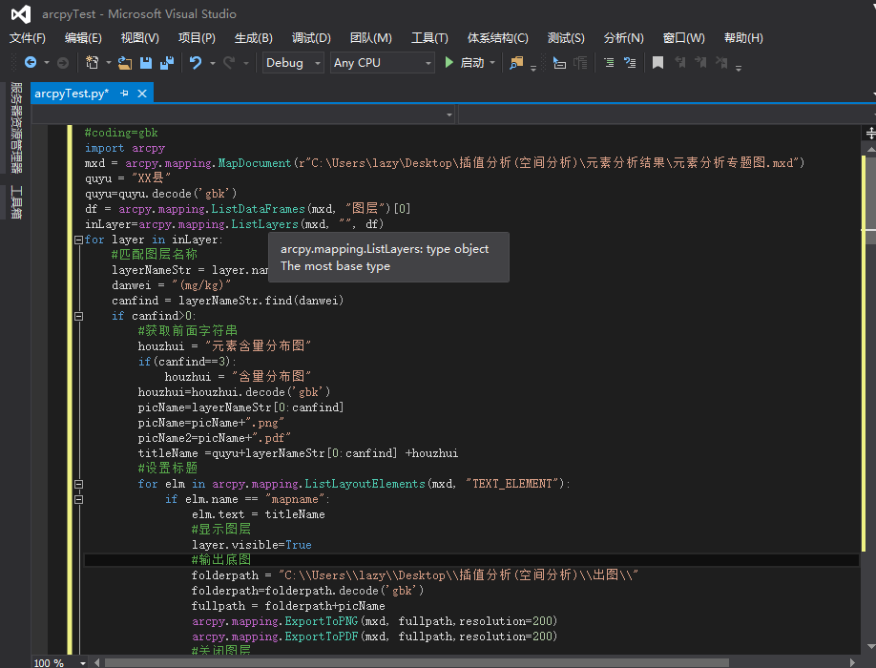Open the 服务器资源管理器 side panel tab

tap(17, 127)
